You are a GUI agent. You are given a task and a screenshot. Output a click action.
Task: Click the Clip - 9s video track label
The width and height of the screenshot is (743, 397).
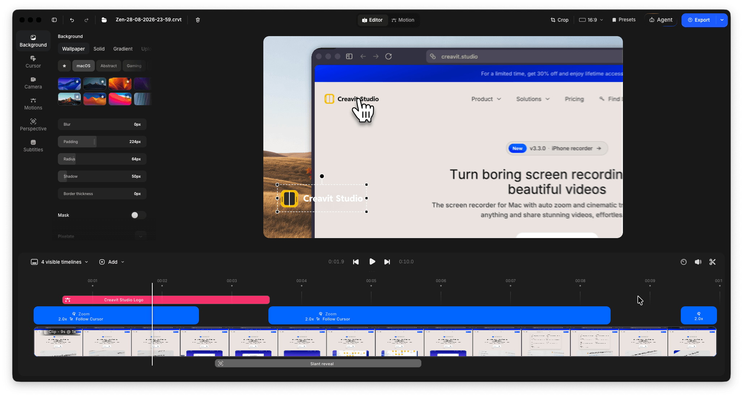pyautogui.click(x=62, y=332)
